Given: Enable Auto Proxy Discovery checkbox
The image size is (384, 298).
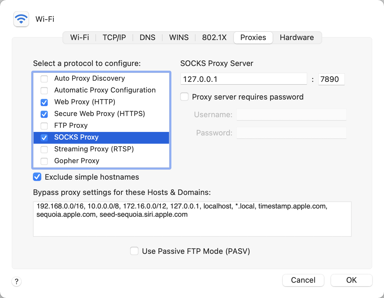Looking at the screenshot, I should (x=44, y=79).
